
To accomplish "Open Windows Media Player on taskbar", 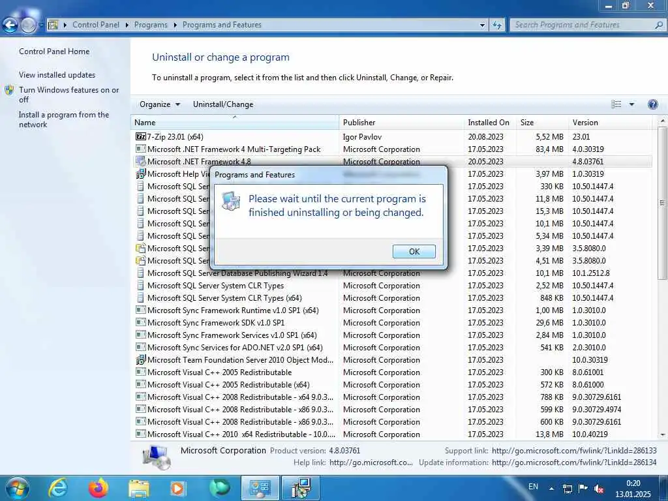I will pos(177,489).
